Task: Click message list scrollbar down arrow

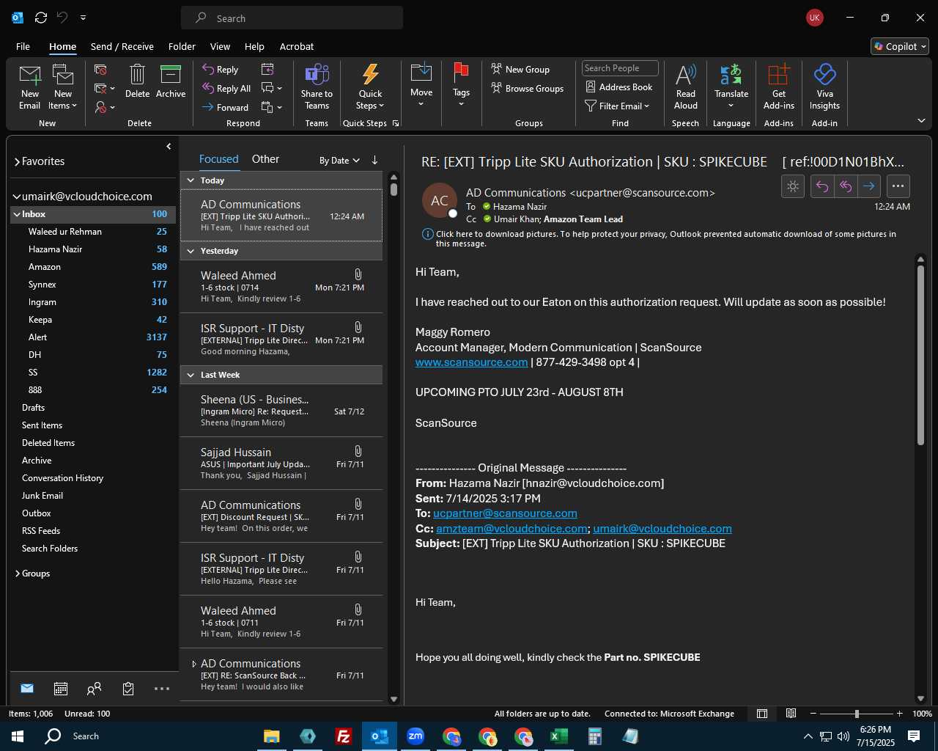Action: (394, 699)
